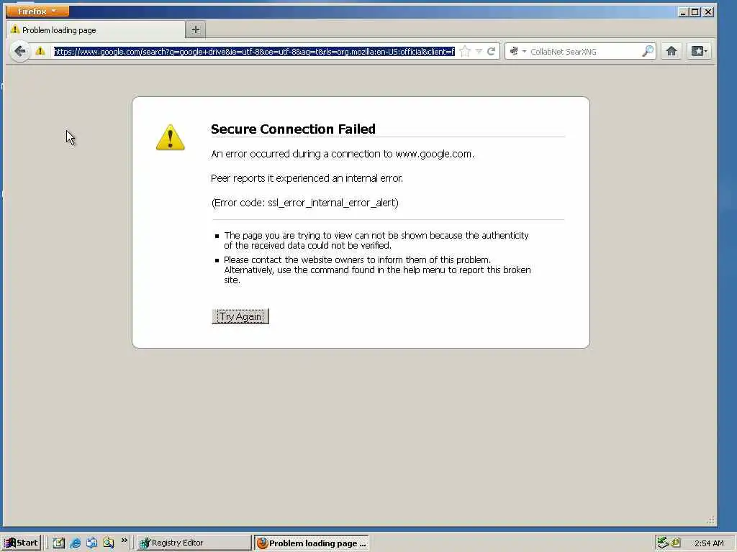Reload the page with the refresh icon
This screenshot has height=552, width=737.
coord(491,51)
